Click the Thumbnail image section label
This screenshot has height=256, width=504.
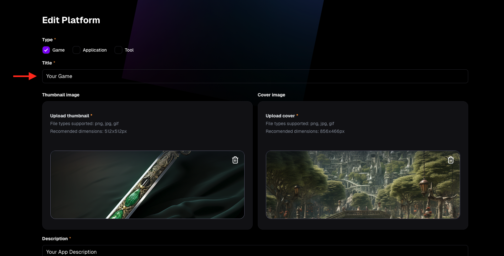(x=61, y=95)
